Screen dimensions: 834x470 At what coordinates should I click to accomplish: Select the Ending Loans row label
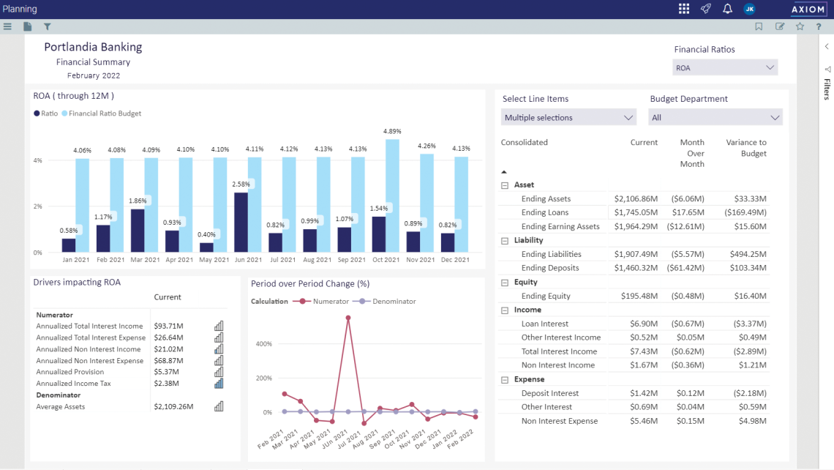pyautogui.click(x=544, y=212)
